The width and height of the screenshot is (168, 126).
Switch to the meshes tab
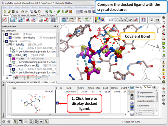[33, 15]
